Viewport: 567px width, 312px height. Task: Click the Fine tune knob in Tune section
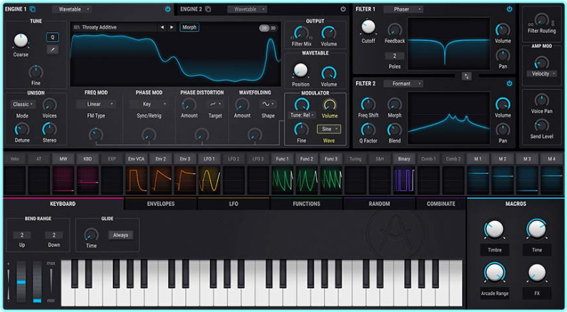coord(36,72)
